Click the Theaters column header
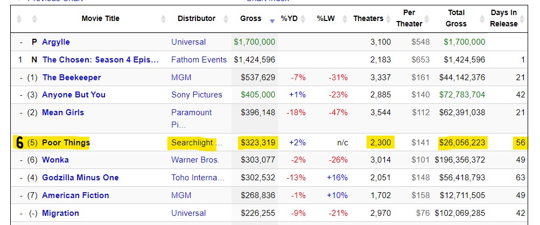540x225 pixels. 368,19
